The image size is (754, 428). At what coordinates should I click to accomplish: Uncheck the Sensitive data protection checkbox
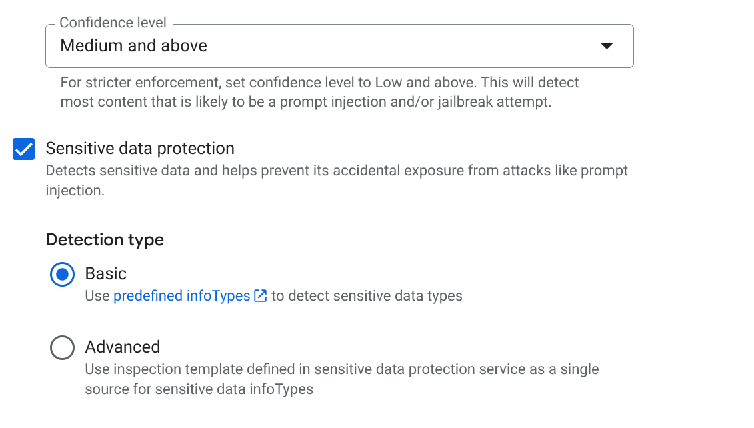tap(24, 149)
